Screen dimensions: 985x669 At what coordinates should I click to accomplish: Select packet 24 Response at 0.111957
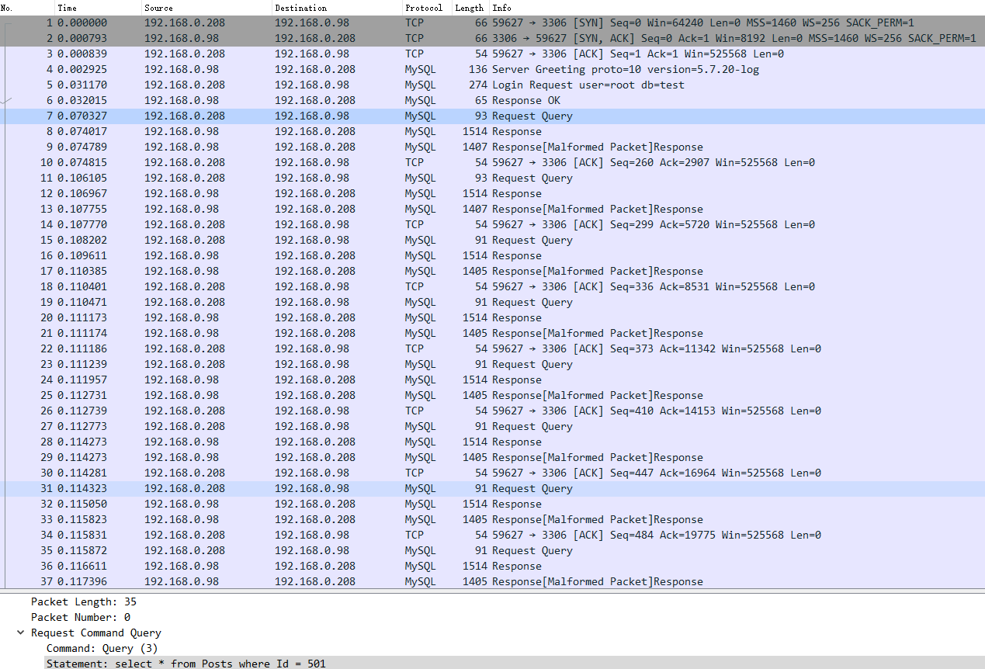492,380
